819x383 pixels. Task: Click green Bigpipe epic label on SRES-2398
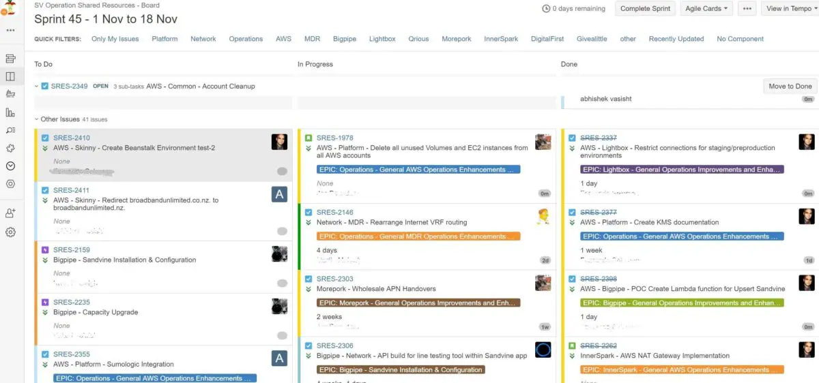click(x=682, y=303)
